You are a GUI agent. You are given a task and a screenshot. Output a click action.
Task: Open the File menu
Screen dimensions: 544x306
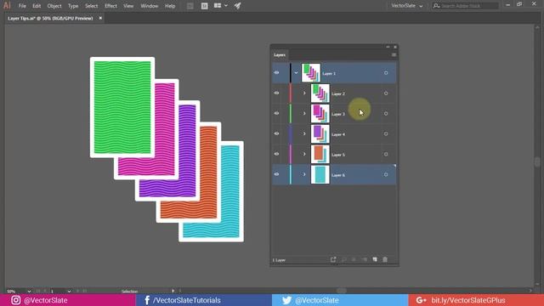(x=22, y=6)
